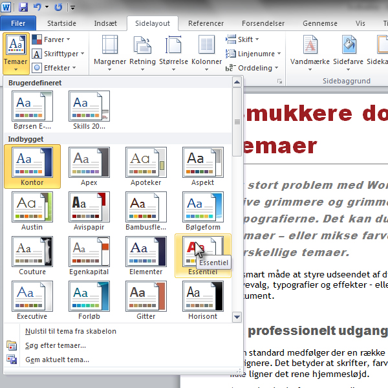The image size is (388, 388).
Task: Expand the Farver colors dropdown
Action: coord(51,39)
